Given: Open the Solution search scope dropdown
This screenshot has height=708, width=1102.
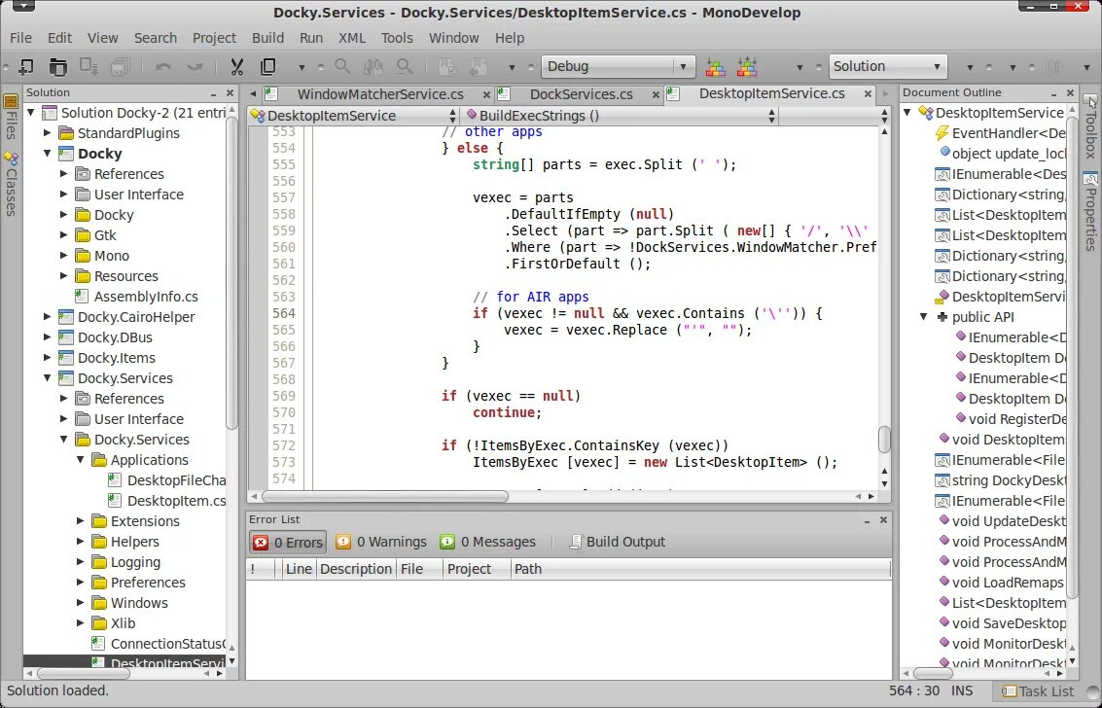Looking at the screenshot, I should click(x=888, y=67).
